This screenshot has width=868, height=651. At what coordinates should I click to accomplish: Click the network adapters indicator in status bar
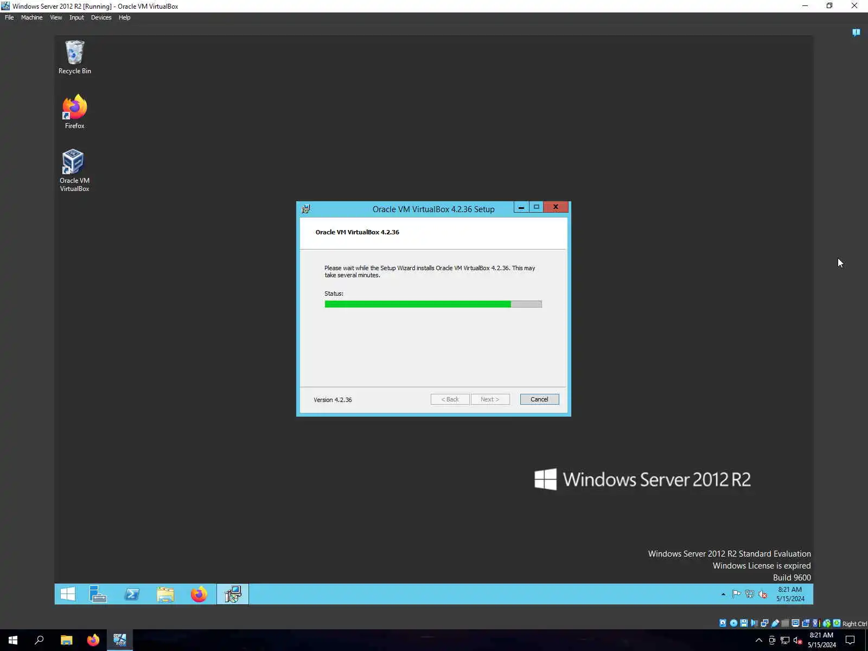point(764,623)
